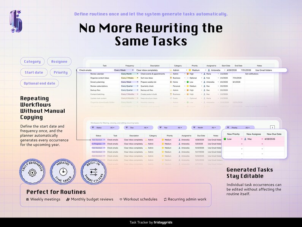Click green dot in New Priority column
302x227 pixels.
[225, 139]
